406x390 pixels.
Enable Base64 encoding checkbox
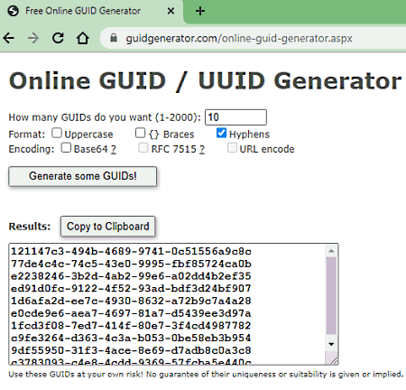click(66, 148)
